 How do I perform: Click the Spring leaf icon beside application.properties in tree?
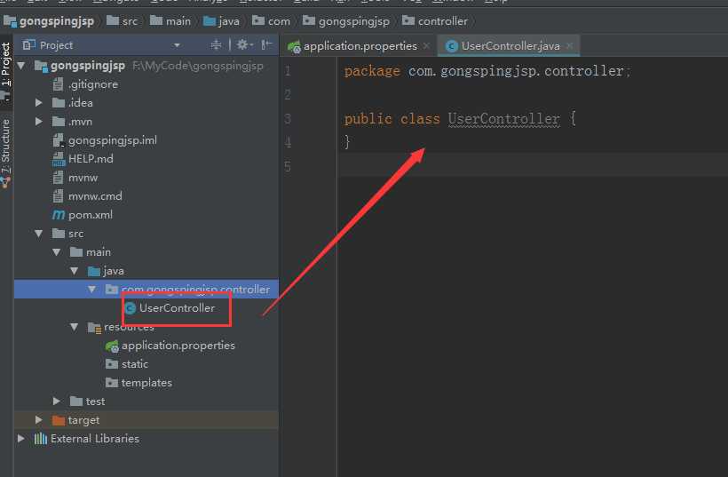coord(112,346)
